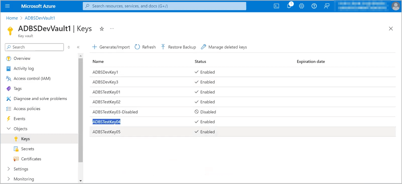Collapse the Objects section
The height and width of the screenshot is (184, 402).
click(x=8, y=129)
